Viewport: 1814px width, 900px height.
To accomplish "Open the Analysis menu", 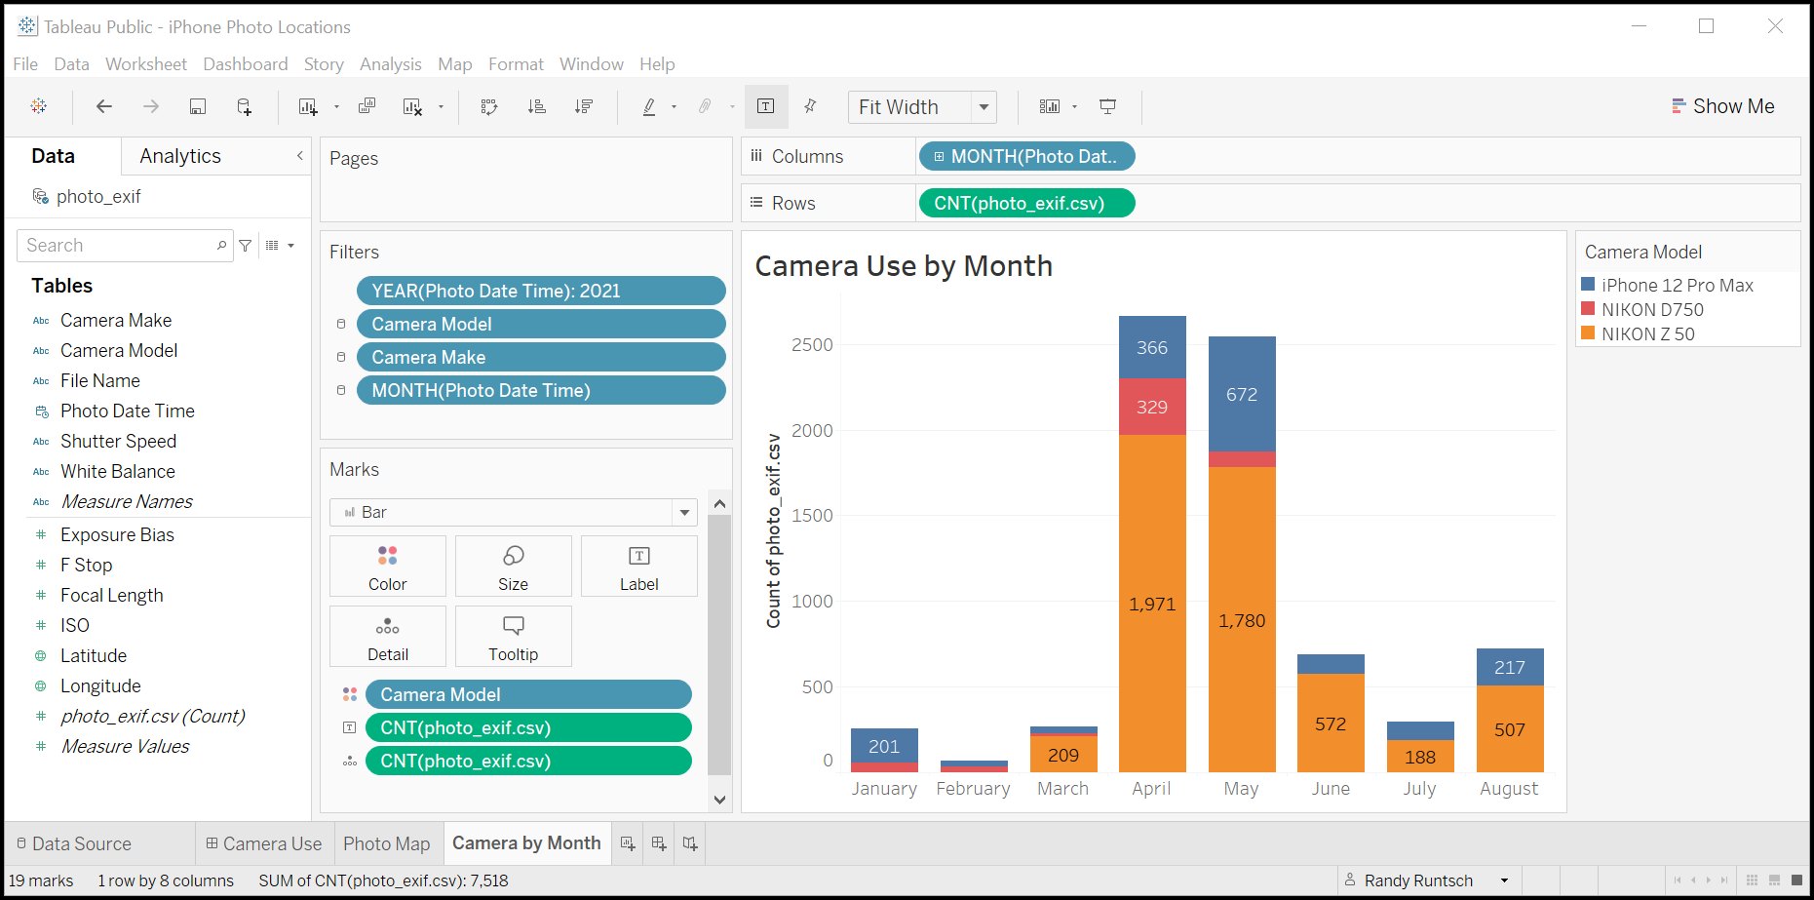I will [390, 64].
